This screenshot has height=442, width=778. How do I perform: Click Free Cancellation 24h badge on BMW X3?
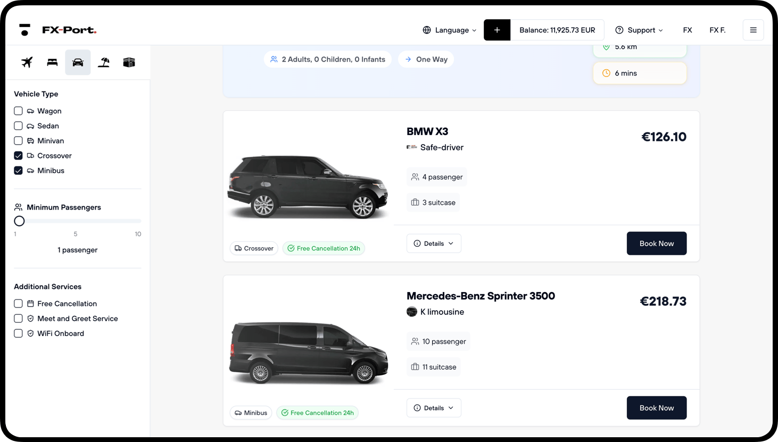click(324, 248)
